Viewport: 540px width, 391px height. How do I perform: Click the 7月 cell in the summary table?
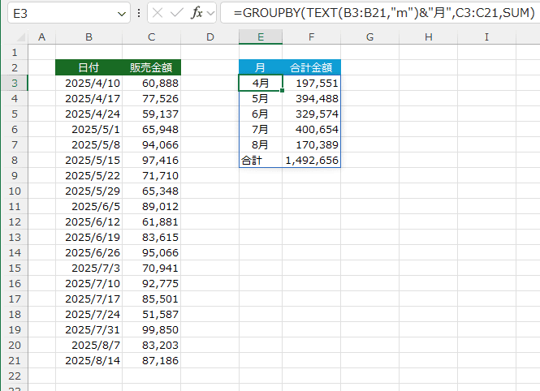point(261,130)
